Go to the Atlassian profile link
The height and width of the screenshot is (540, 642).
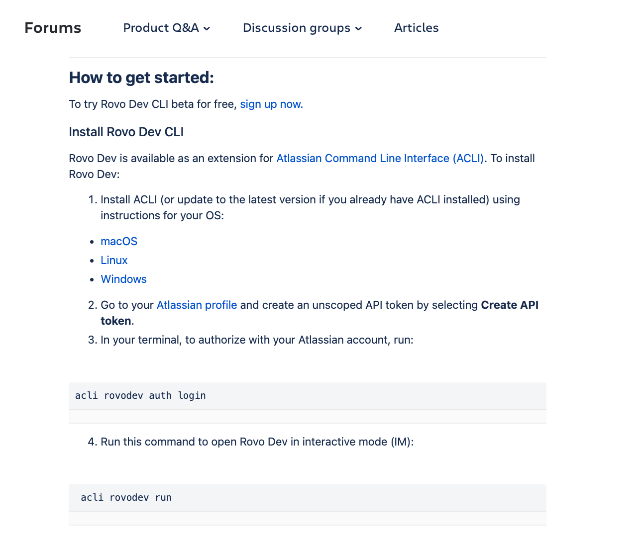(197, 305)
